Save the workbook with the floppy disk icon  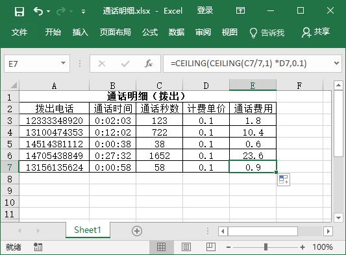click(x=19, y=11)
